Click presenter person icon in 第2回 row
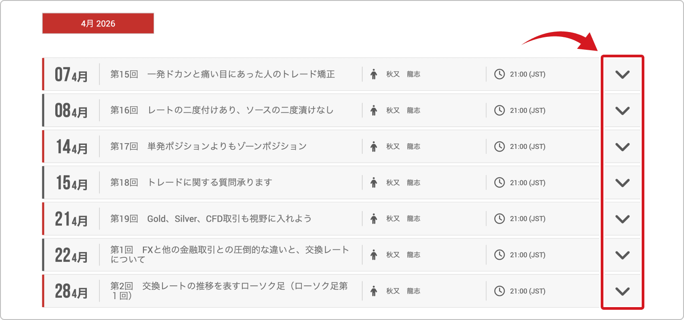Viewport: 684px width, 320px height. [374, 291]
